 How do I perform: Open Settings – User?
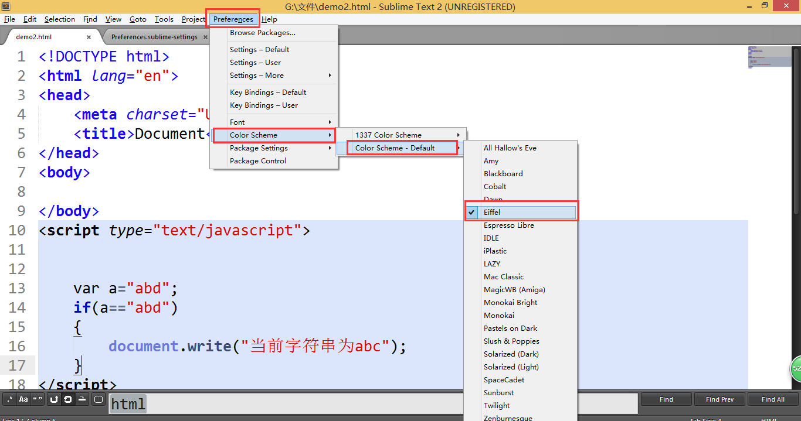click(x=274, y=63)
